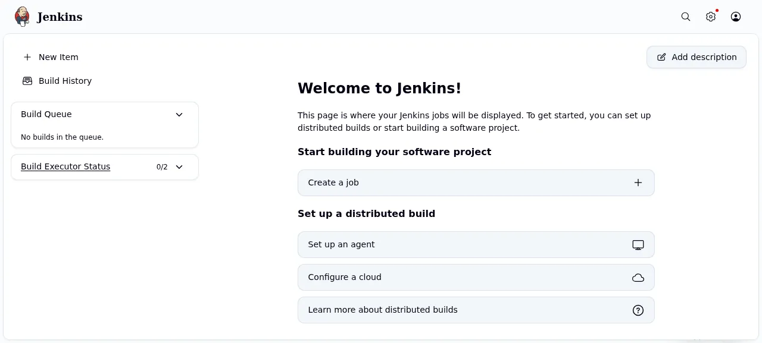
Task: Click the Add description button
Action: pos(697,57)
